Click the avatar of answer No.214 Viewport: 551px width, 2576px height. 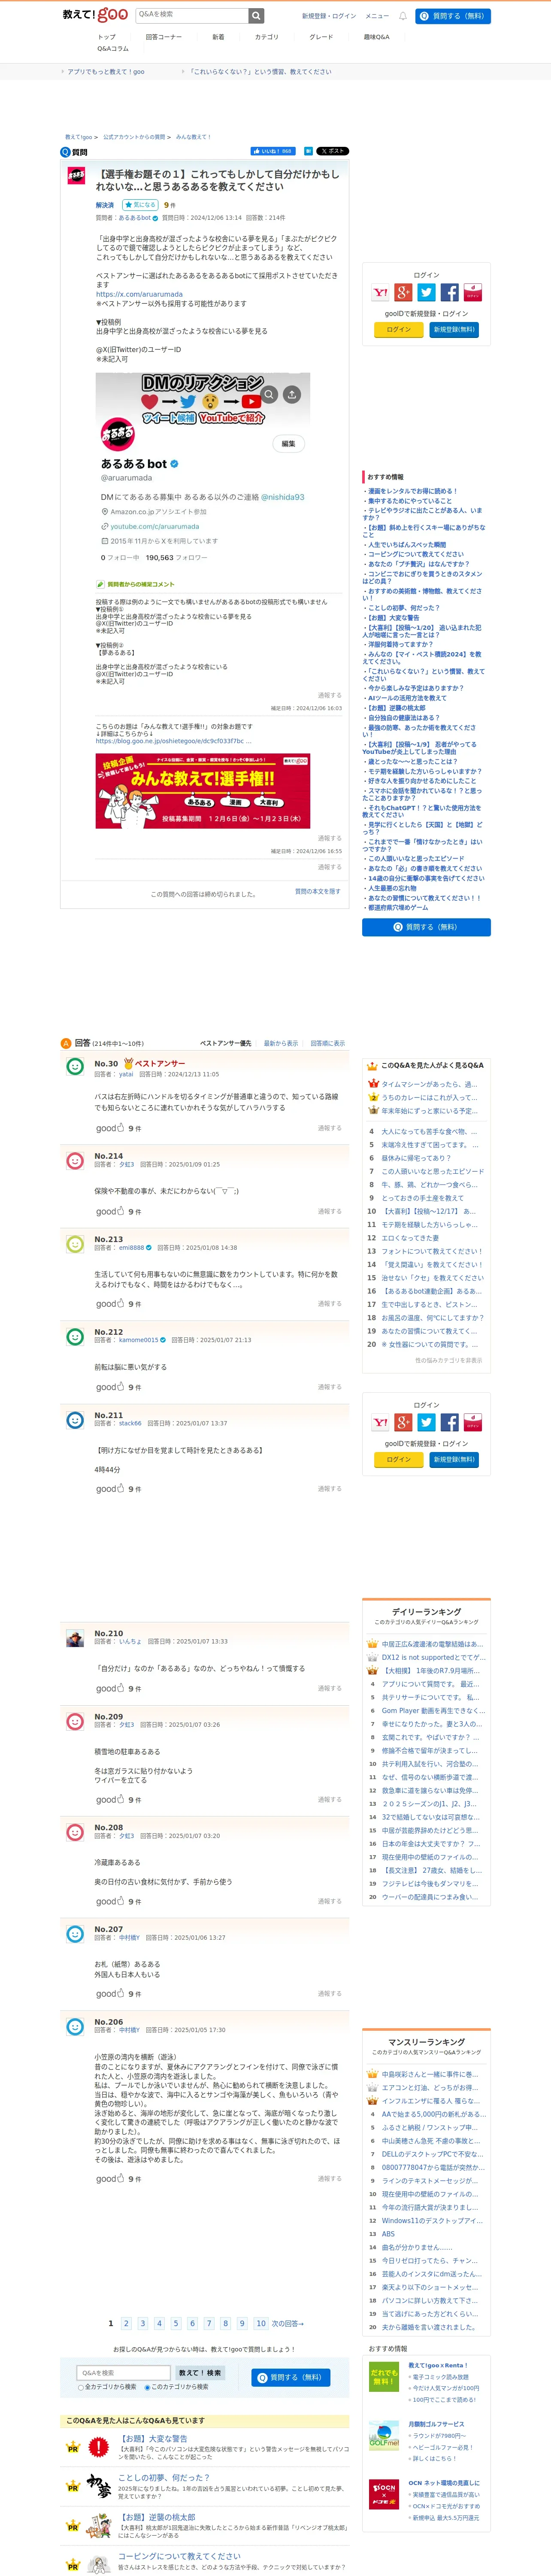click(75, 1161)
